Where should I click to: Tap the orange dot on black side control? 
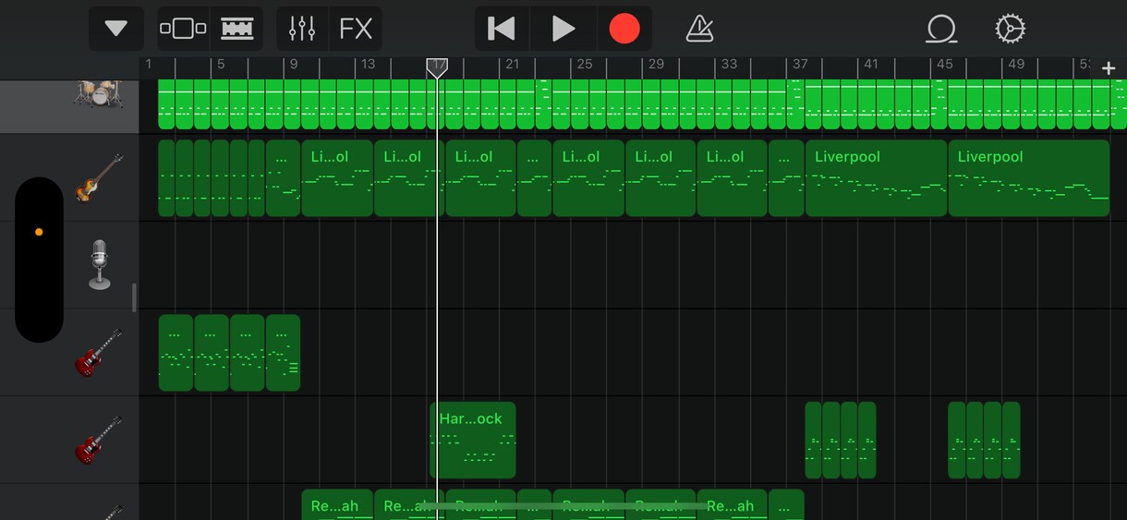coord(39,232)
